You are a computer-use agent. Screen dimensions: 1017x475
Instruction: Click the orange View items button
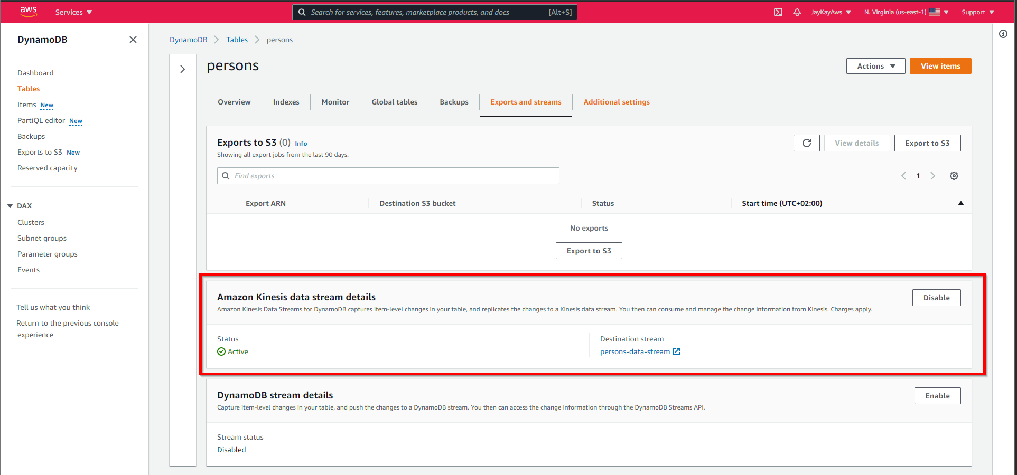click(940, 66)
